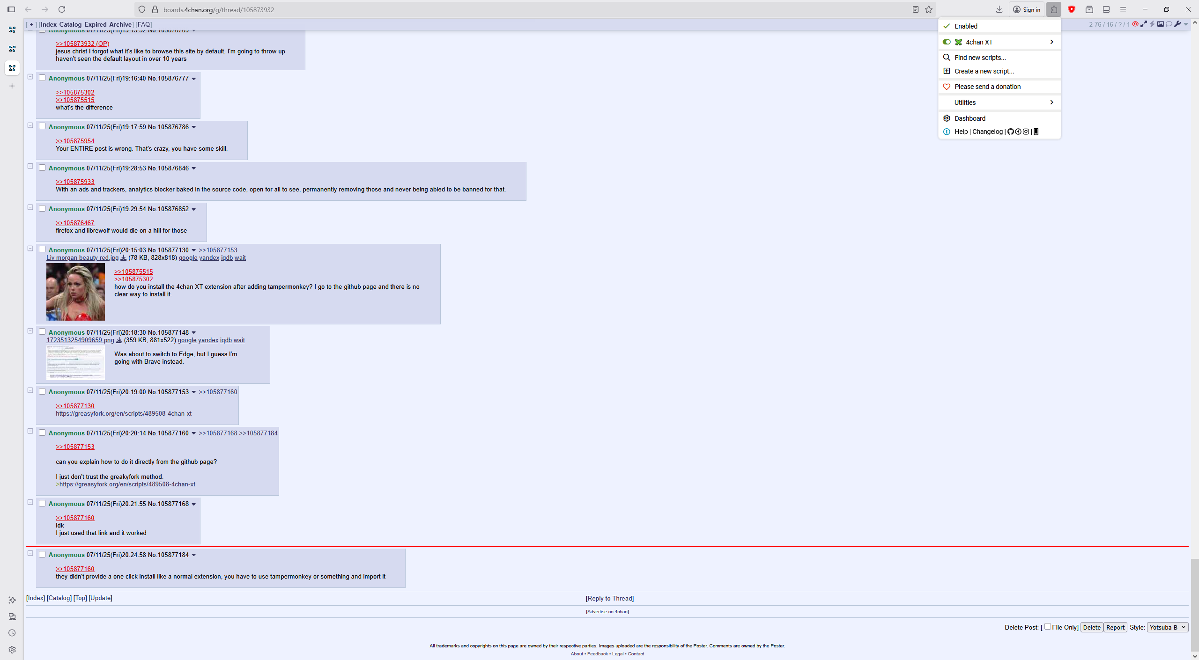
Task: Click the Instagram icon in Tampermonkey menu
Action: coord(1026,132)
